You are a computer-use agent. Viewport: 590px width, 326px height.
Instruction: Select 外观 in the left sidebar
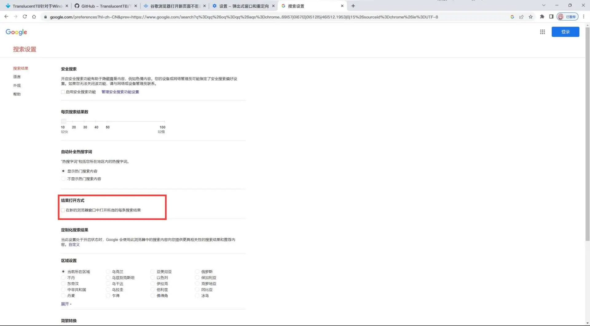coord(17,85)
